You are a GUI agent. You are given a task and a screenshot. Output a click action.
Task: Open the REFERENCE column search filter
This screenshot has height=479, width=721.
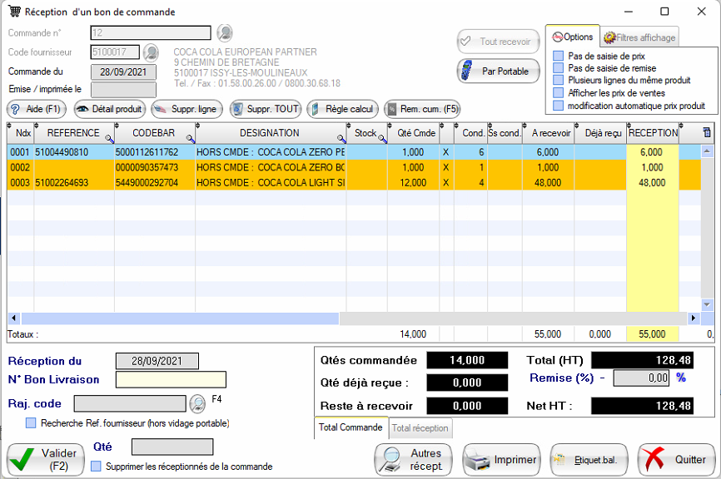click(x=107, y=138)
